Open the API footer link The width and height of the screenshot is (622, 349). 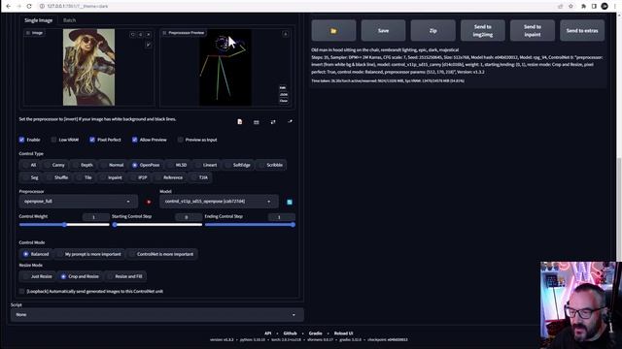268,333
